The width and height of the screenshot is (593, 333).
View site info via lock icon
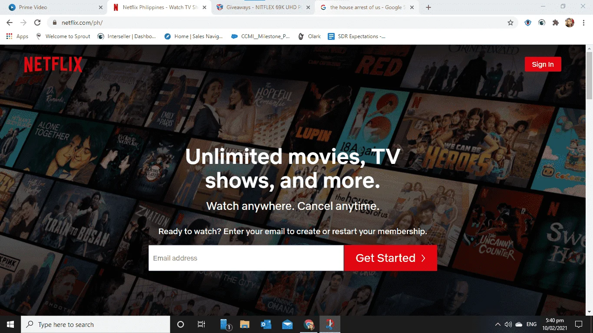pos(55,23)
